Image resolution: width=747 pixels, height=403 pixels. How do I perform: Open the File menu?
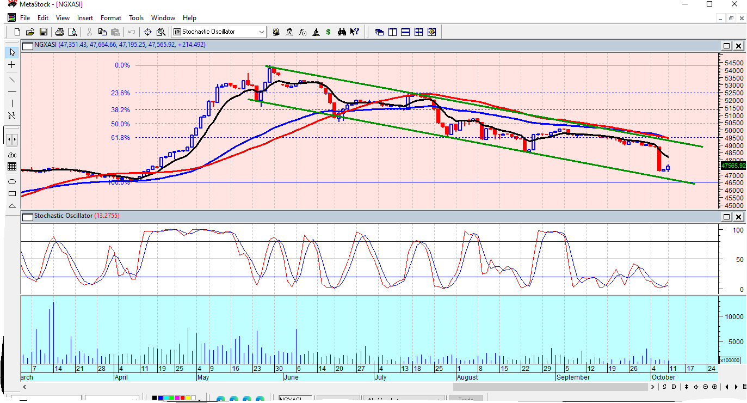point(25,18)
